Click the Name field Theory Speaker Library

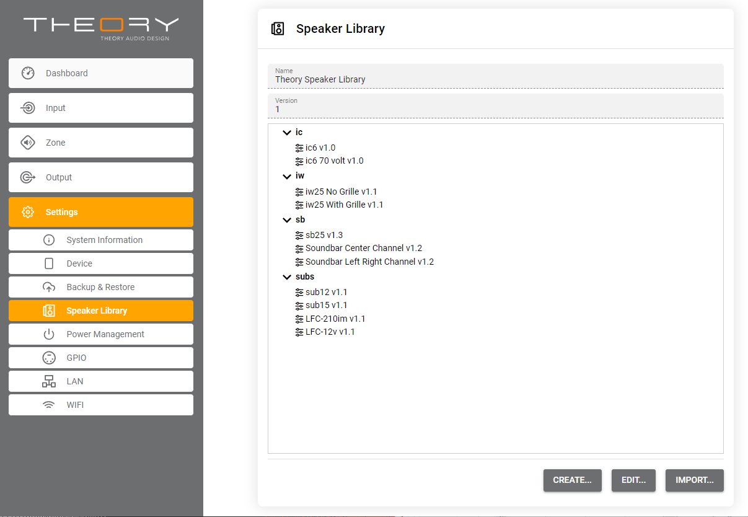coord(496,76)
